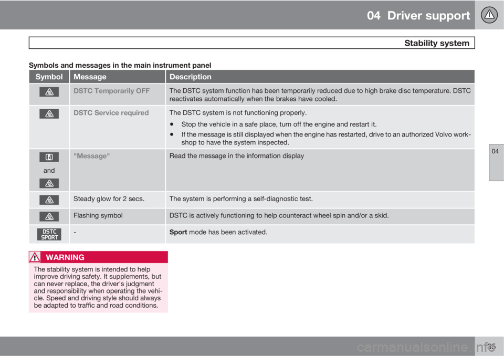
Task: Click the DSTC symbol beside Steady glow row
Action: tap(49, 200)
